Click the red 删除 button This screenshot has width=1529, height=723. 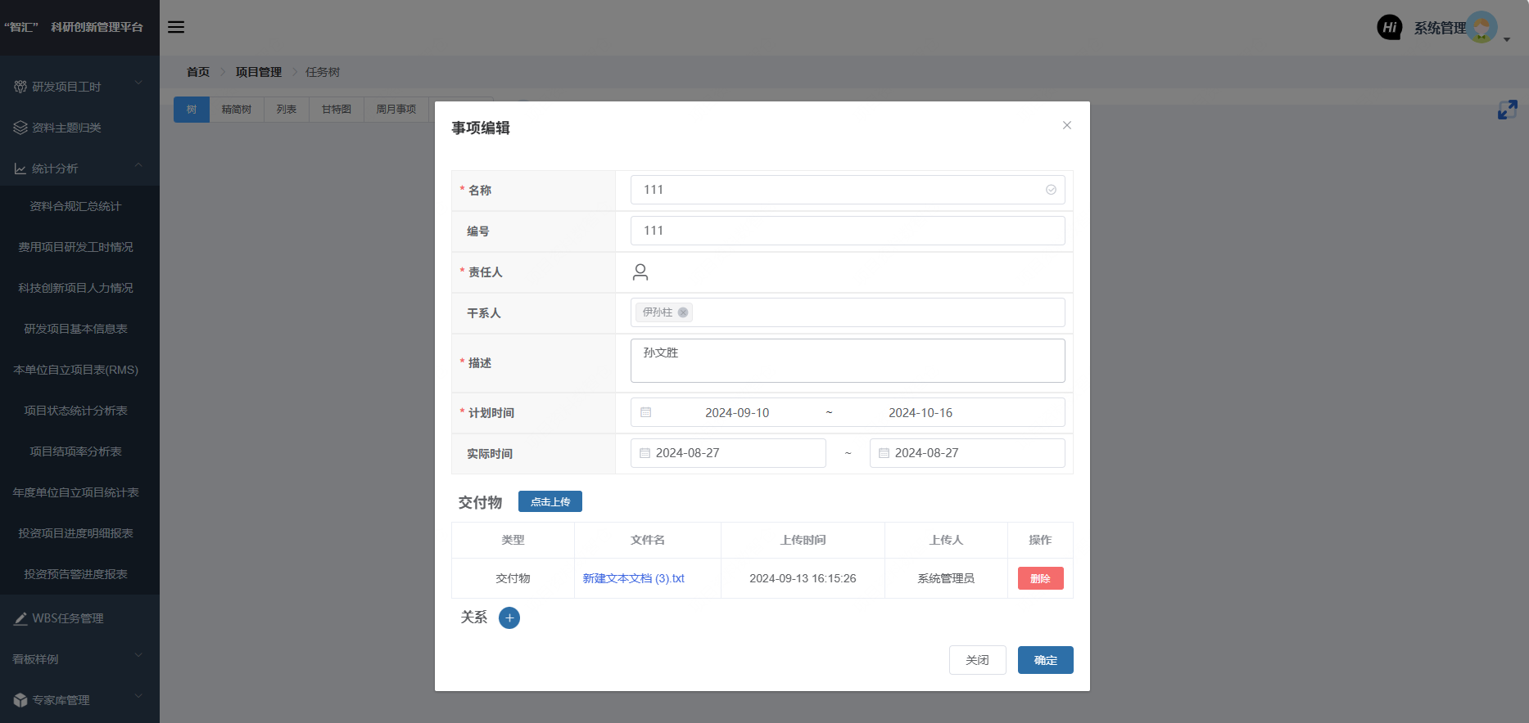pyautogui.click(x=1040, y=578)
